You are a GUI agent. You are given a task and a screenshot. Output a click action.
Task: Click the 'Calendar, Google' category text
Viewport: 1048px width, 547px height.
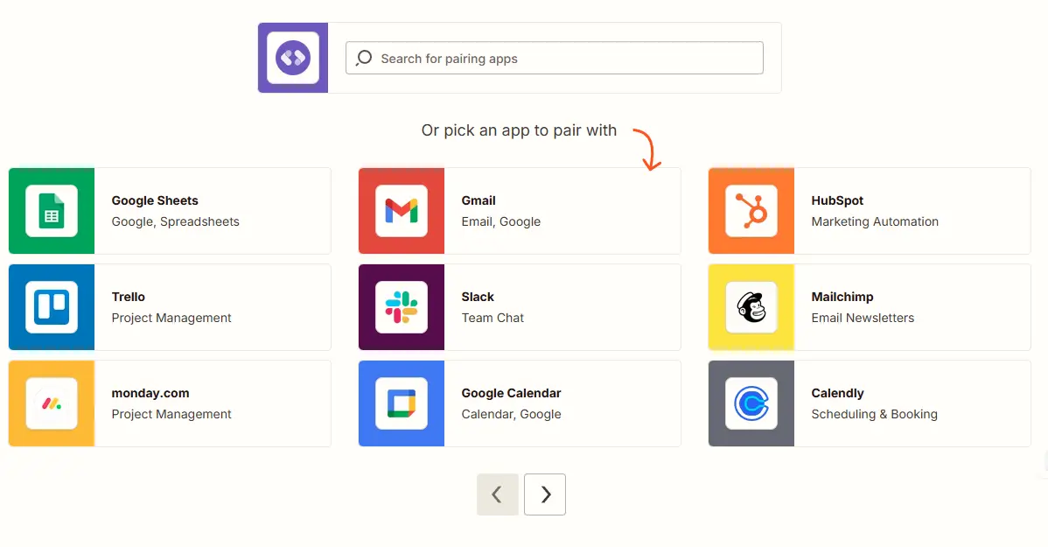(x=511, y=414)
